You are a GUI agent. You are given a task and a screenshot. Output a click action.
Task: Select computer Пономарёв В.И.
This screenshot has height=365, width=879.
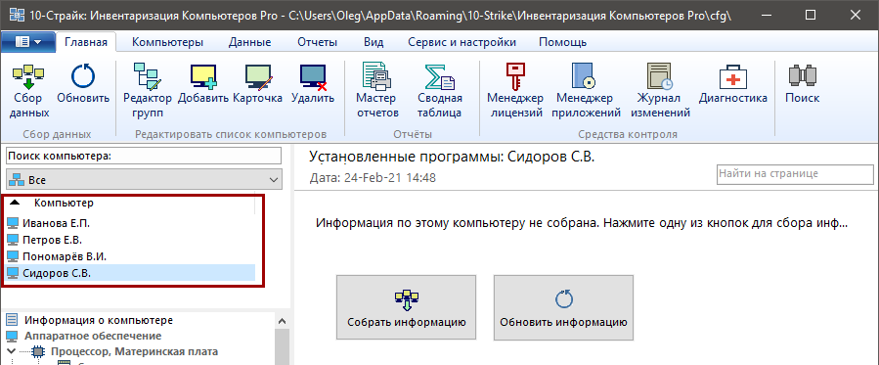pyautogui.click(x=130, y=256)
